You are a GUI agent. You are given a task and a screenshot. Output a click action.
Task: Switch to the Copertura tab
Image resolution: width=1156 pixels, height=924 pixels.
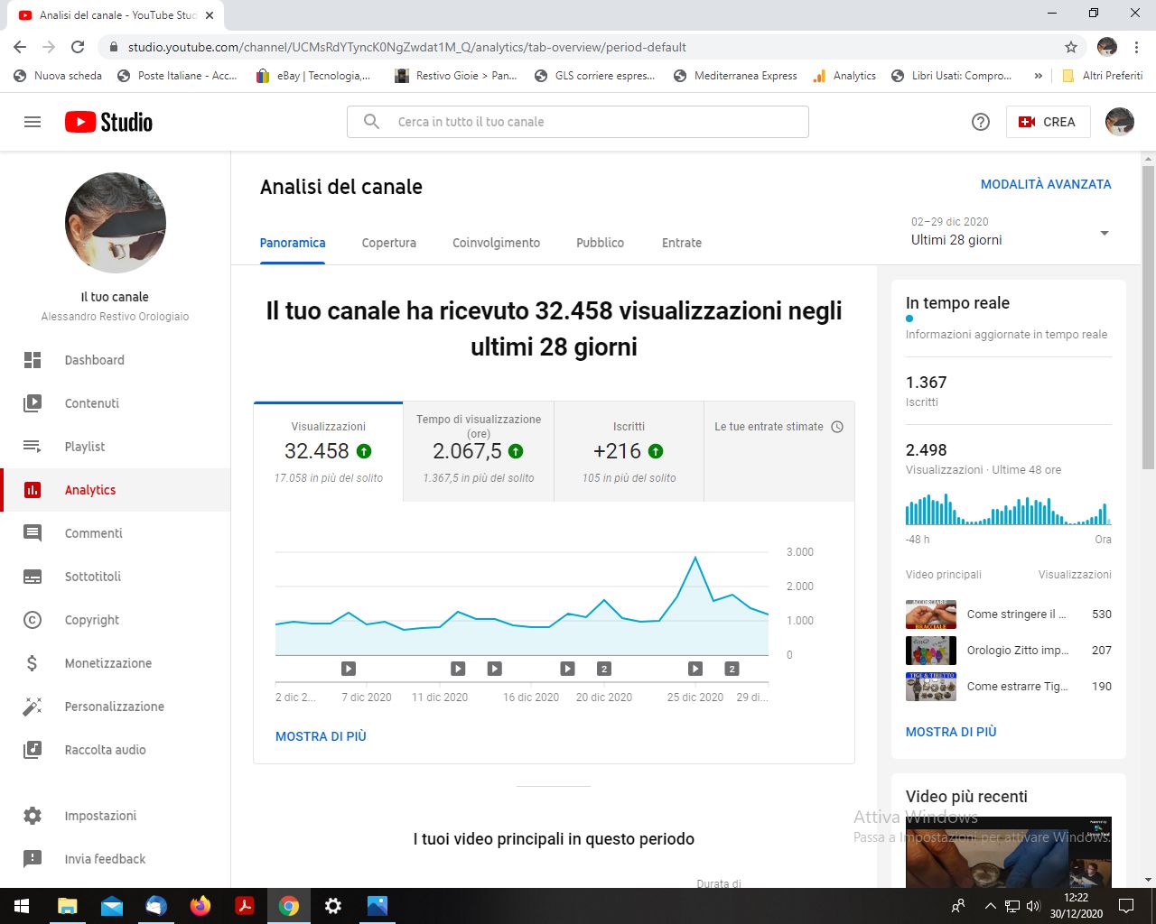point(389,243)
